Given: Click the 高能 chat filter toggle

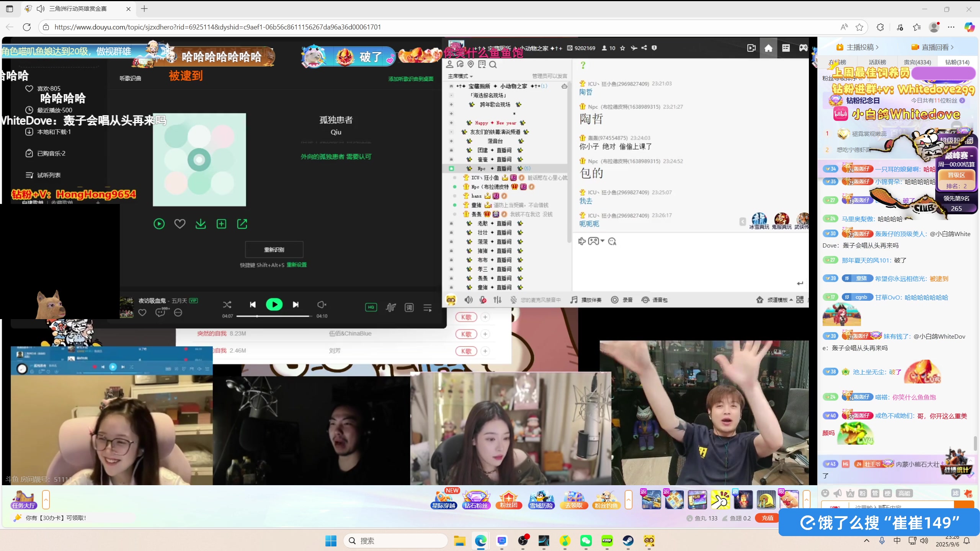Looking at the screenshot, I should click(x=905, y=493).
